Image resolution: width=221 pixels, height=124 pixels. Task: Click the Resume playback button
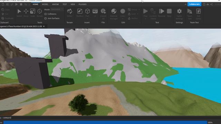coord(162,11)
